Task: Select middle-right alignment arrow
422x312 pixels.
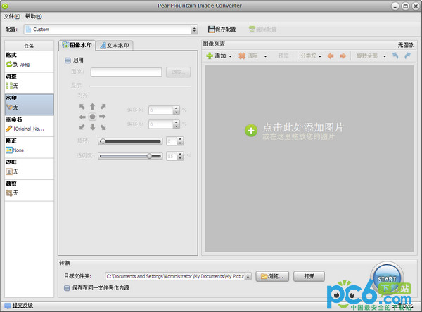Action: coord(102,117)
